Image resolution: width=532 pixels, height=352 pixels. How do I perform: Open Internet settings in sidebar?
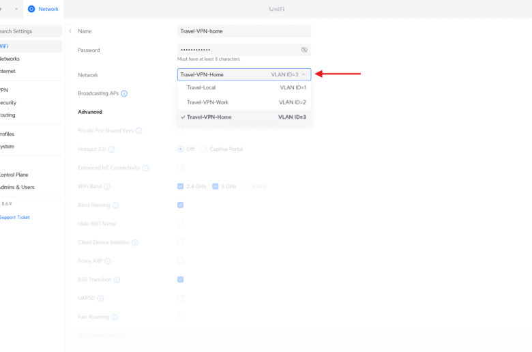(x=8, y=71)
